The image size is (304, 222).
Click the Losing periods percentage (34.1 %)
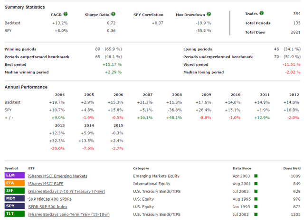[292, 49]
